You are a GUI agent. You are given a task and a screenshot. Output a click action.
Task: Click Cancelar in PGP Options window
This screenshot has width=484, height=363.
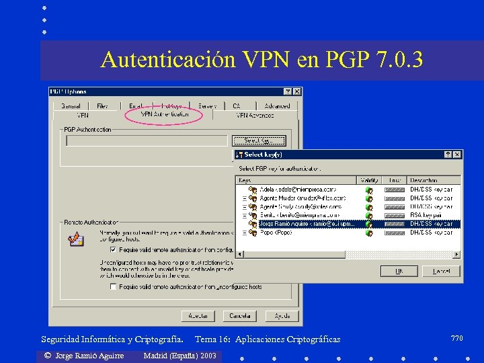click(x=240, y=316)
